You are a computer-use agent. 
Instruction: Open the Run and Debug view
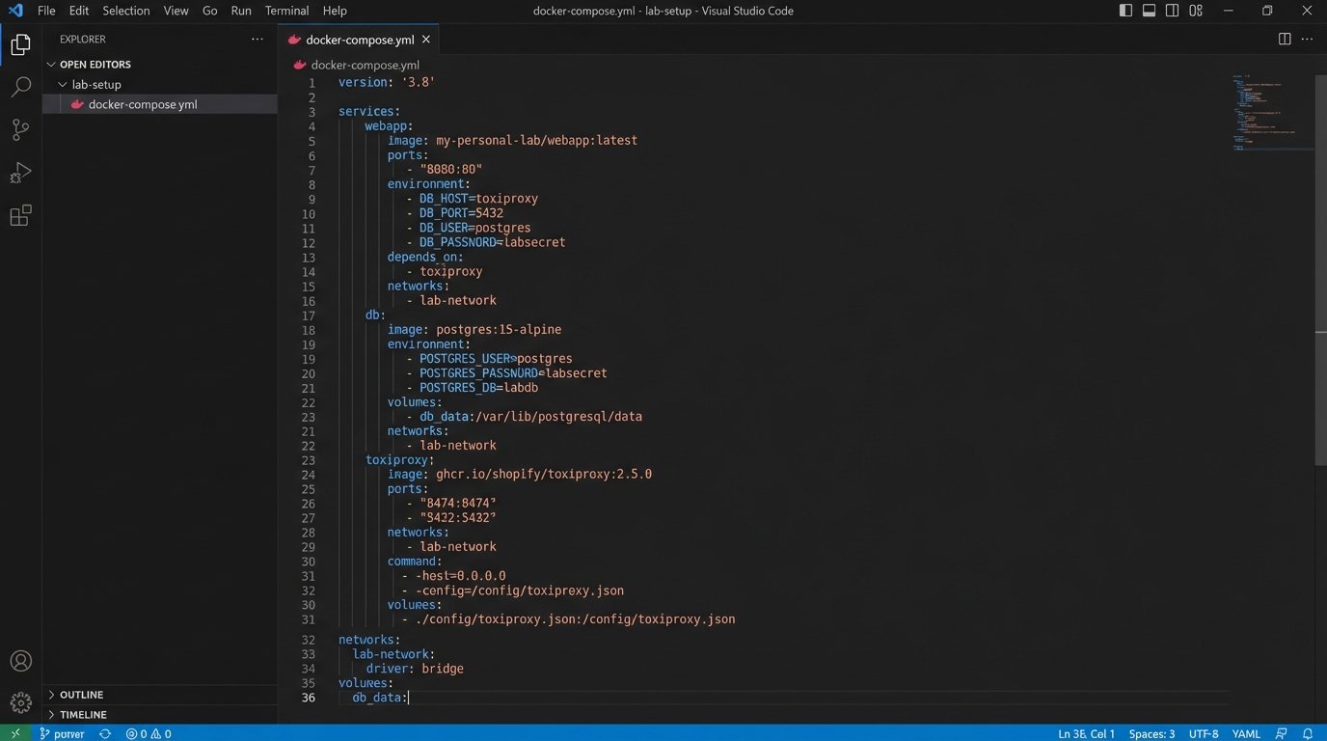20,174
